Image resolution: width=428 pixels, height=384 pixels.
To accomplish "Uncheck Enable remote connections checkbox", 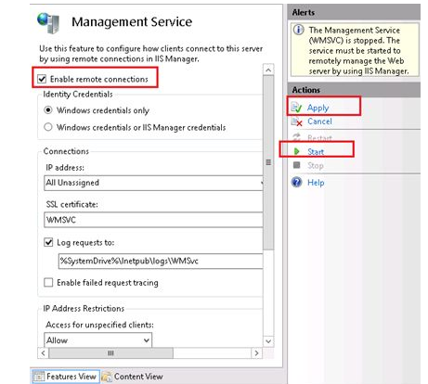I will coord(42,79).
